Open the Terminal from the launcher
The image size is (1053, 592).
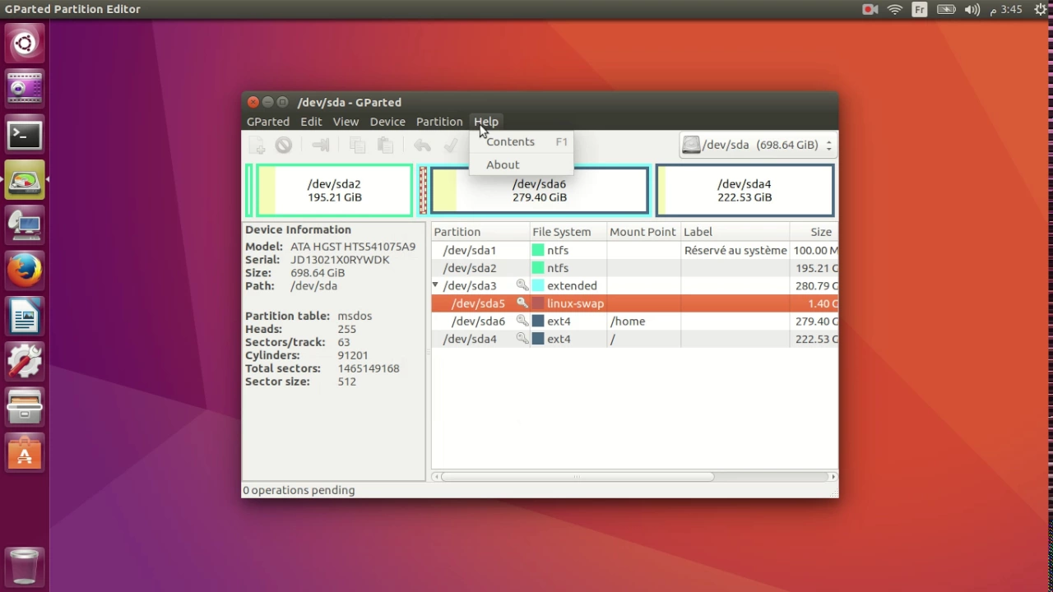(25, 134)
